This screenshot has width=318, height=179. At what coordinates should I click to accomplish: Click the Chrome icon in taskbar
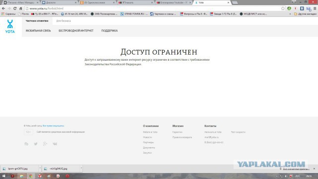click(x=31, y=176)
